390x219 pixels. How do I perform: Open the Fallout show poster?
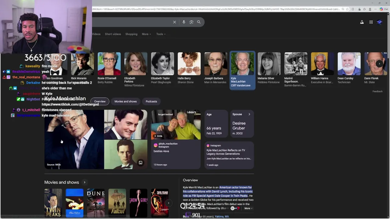point(117,203)
